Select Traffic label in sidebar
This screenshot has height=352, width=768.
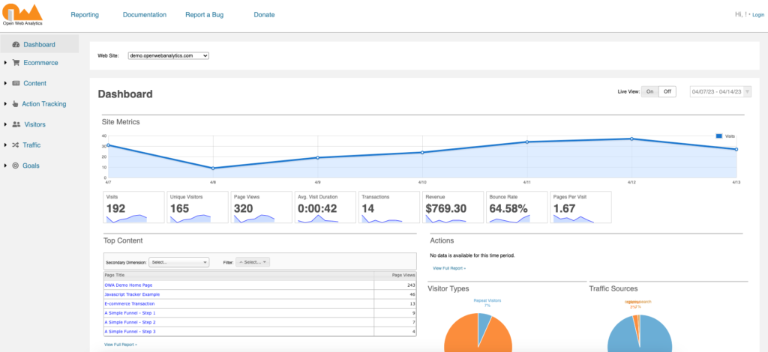[31, 145]
